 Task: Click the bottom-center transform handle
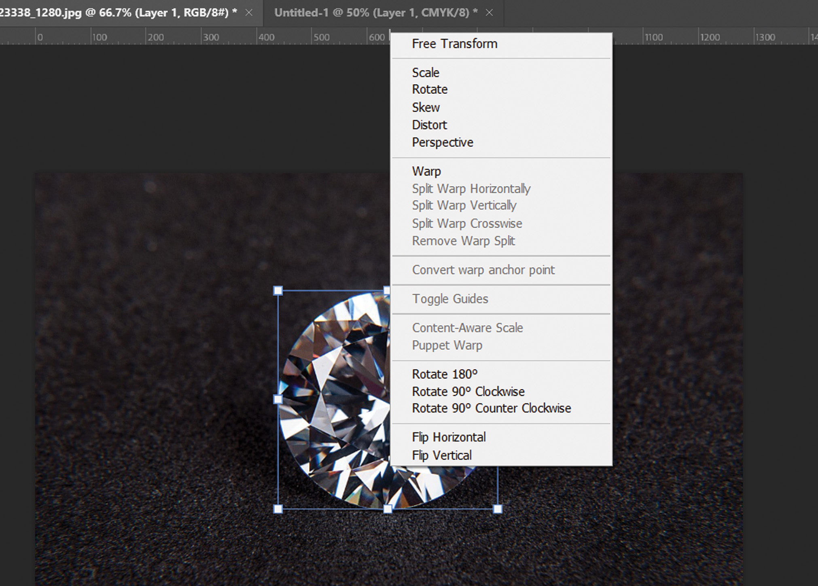point(388,509)
